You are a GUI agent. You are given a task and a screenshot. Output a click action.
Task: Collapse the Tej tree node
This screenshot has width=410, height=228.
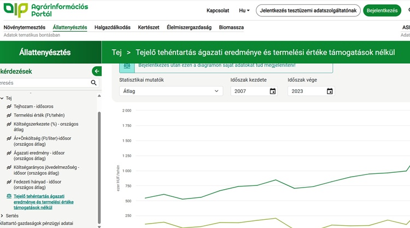tap(2, 98)
